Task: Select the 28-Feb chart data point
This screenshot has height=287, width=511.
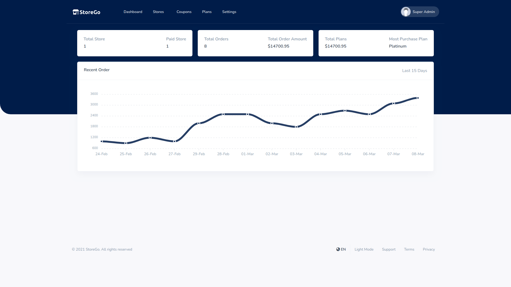Action: (223, 114)
